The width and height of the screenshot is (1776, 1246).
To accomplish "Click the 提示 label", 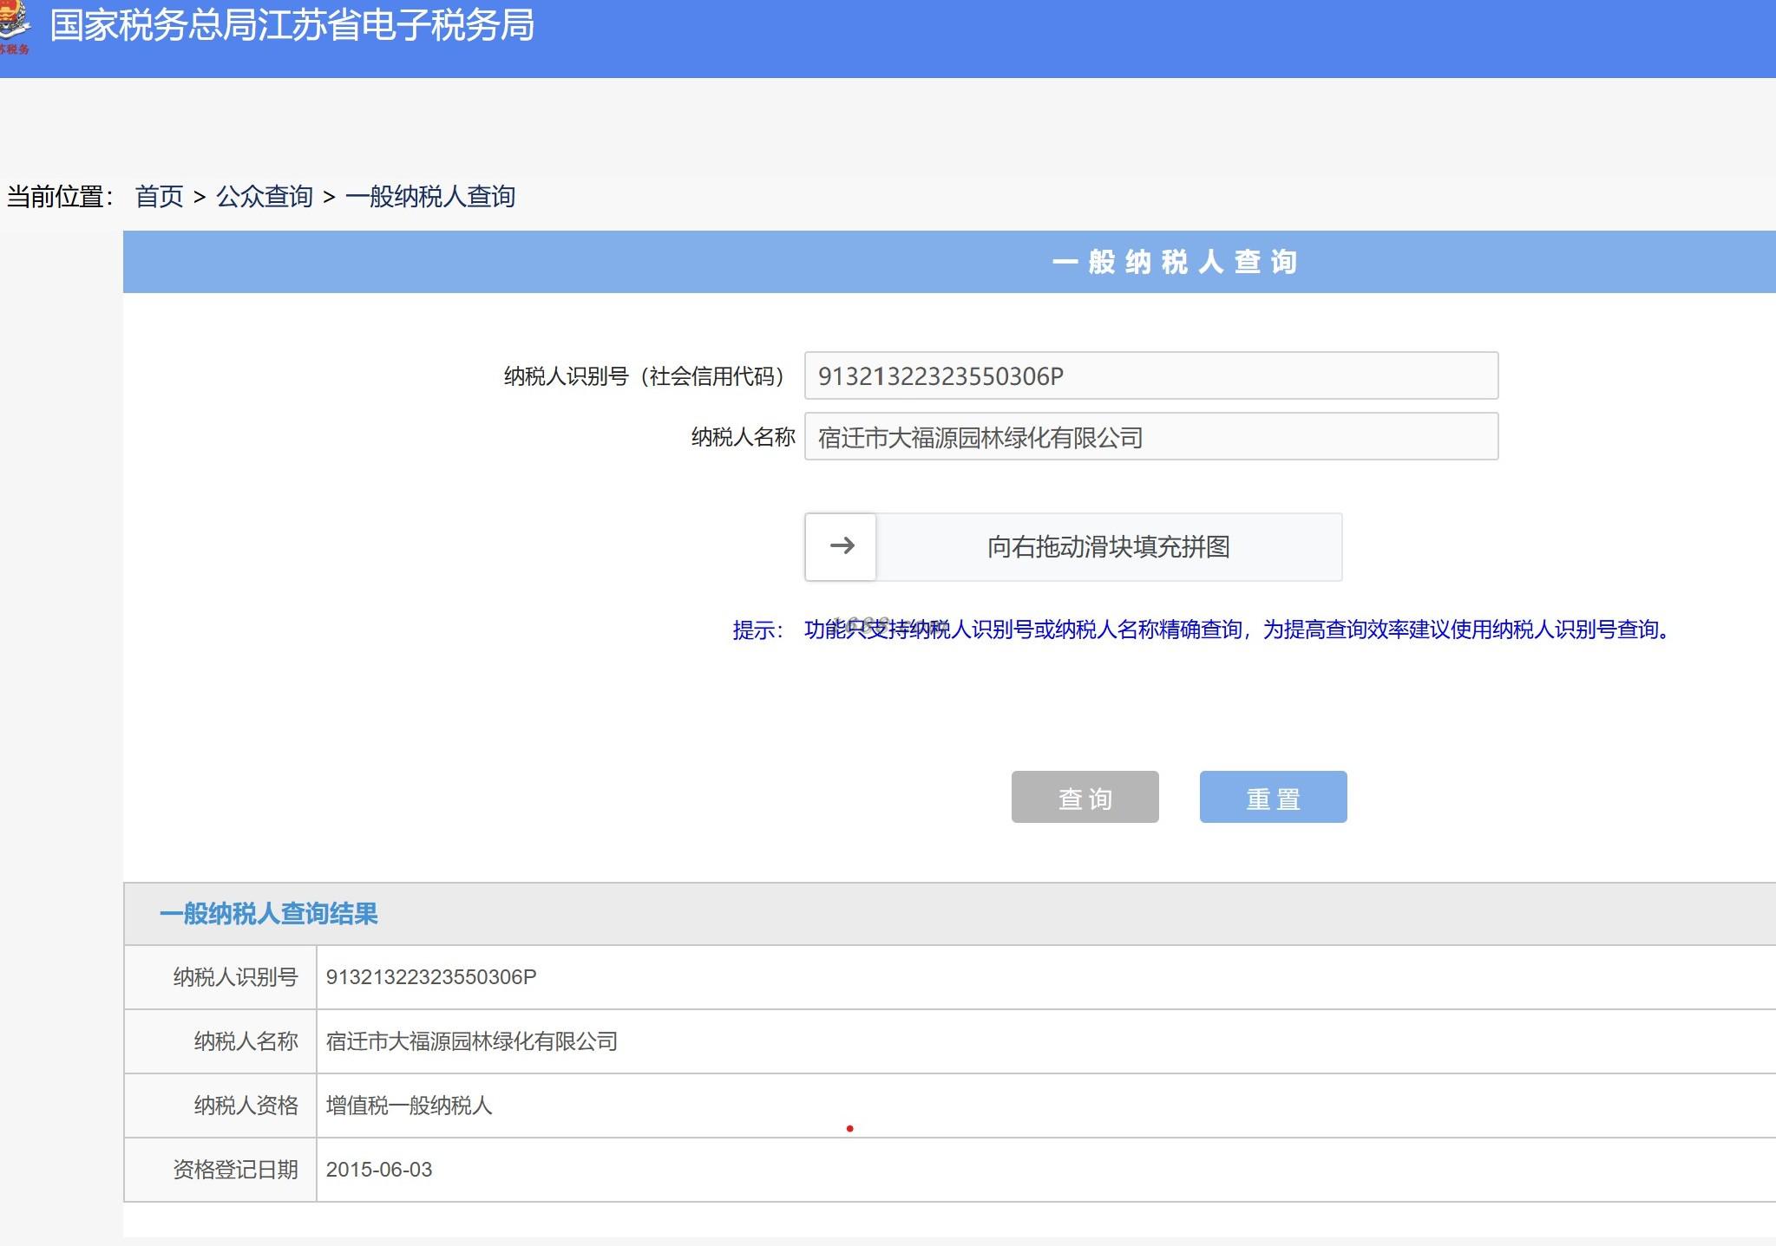I will click(758, 630).
